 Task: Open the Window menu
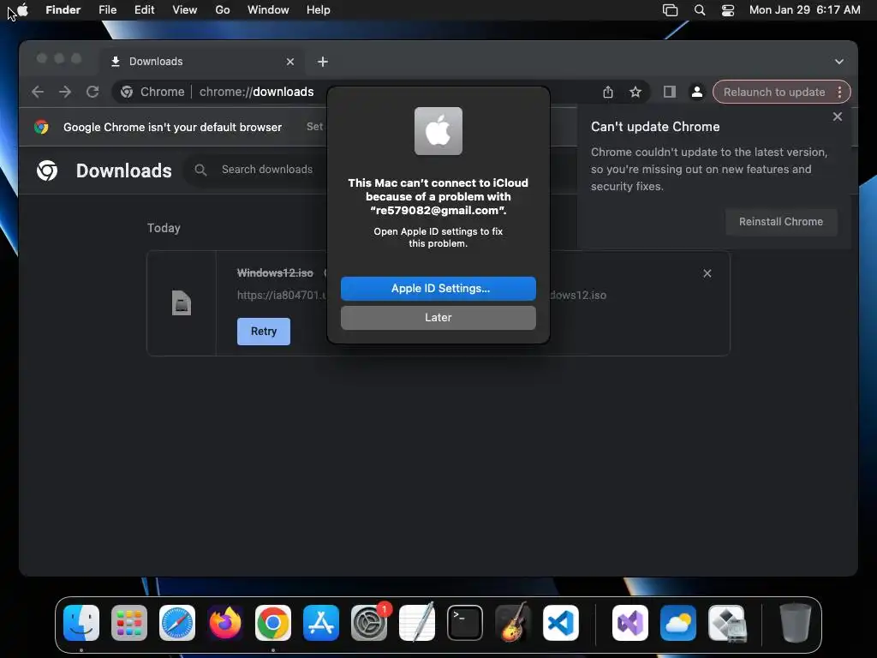tap(268, 10)
